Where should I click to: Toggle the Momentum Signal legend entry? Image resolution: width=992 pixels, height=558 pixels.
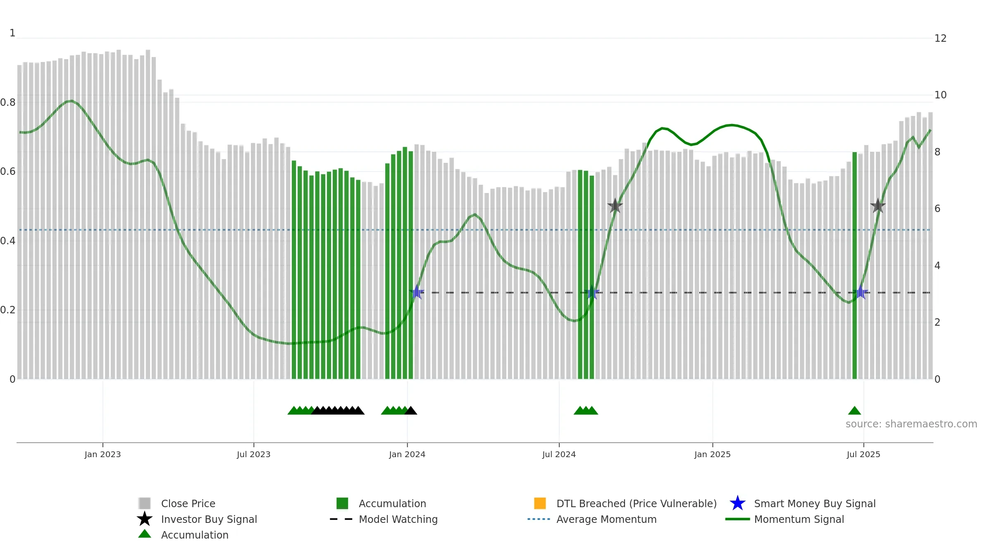tap(785, 519)
